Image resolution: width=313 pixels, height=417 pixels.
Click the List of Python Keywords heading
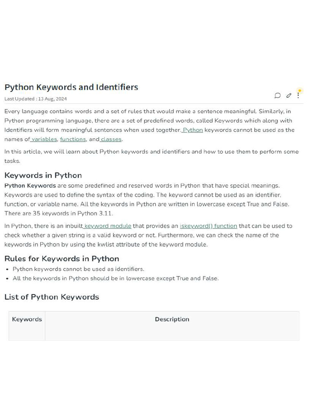pyautogui.click(x=52, y=297)
